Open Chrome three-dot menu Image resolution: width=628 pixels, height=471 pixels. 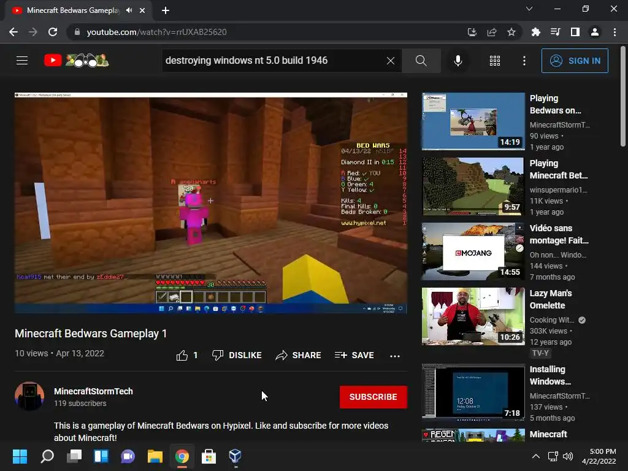615,32
